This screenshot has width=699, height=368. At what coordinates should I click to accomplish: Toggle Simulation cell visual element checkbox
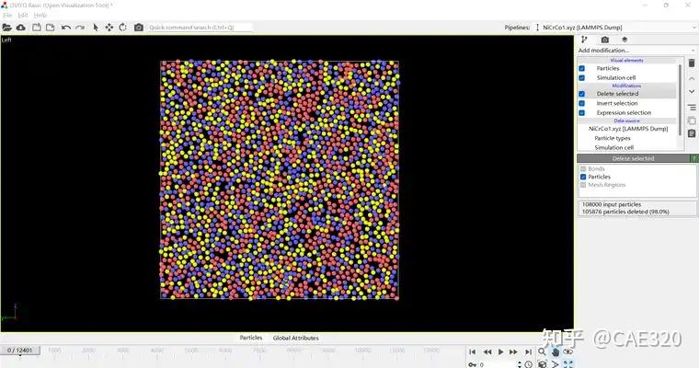pos(582,77)
